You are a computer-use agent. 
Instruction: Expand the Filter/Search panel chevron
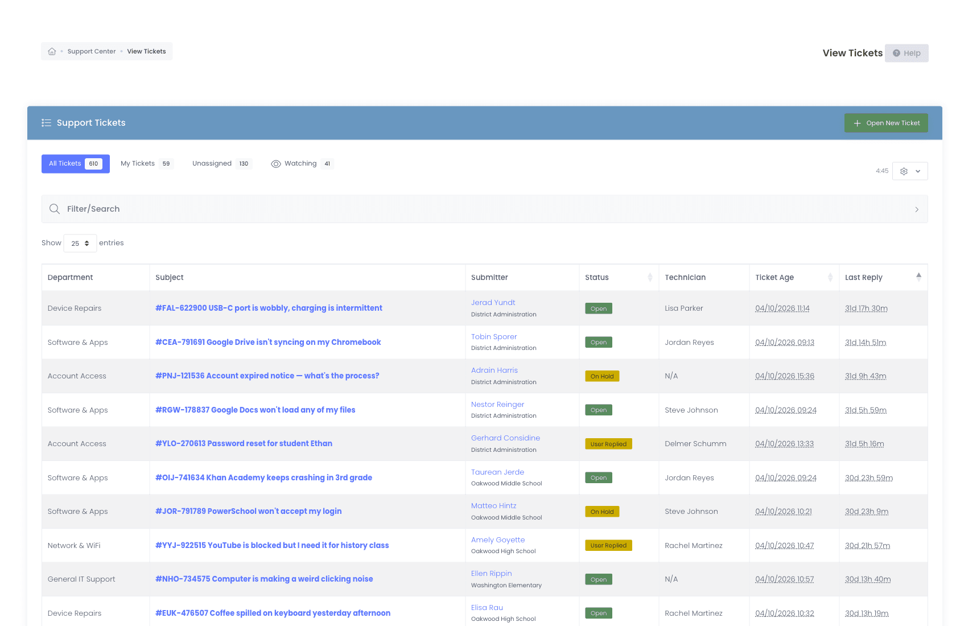click(x=917, y=209)
